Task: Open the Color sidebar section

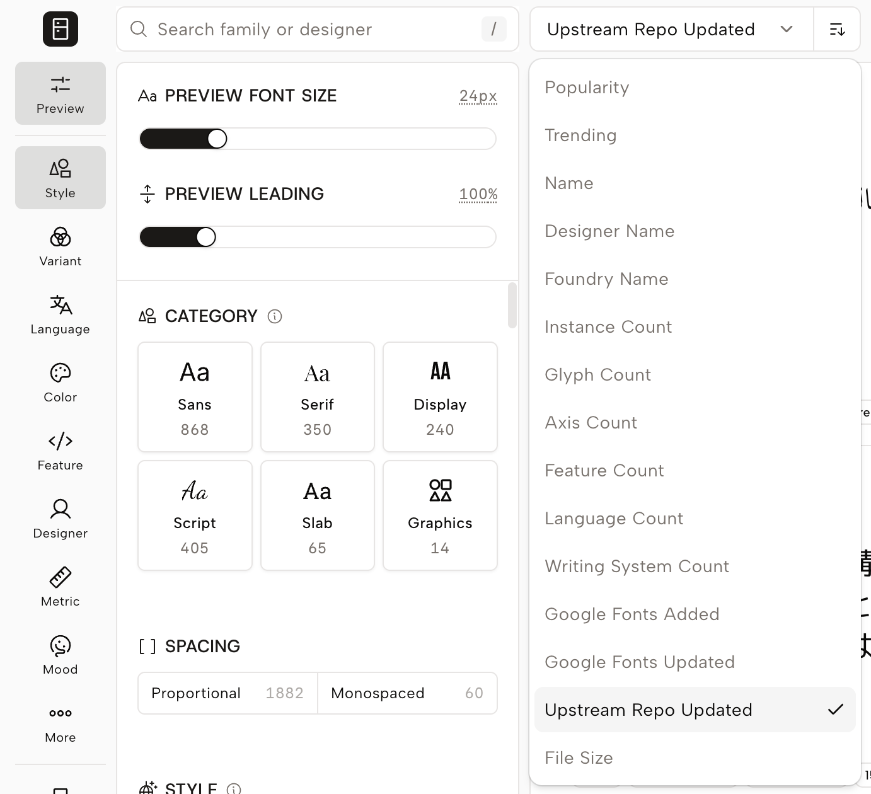Action: (x=61, y=383)
